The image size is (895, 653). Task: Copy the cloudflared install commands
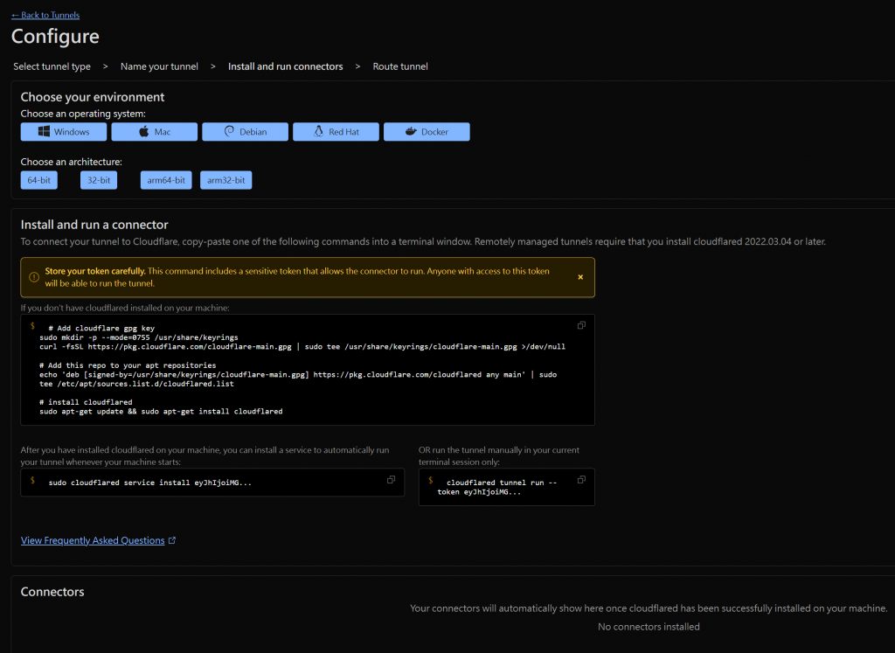click(581, 325)
